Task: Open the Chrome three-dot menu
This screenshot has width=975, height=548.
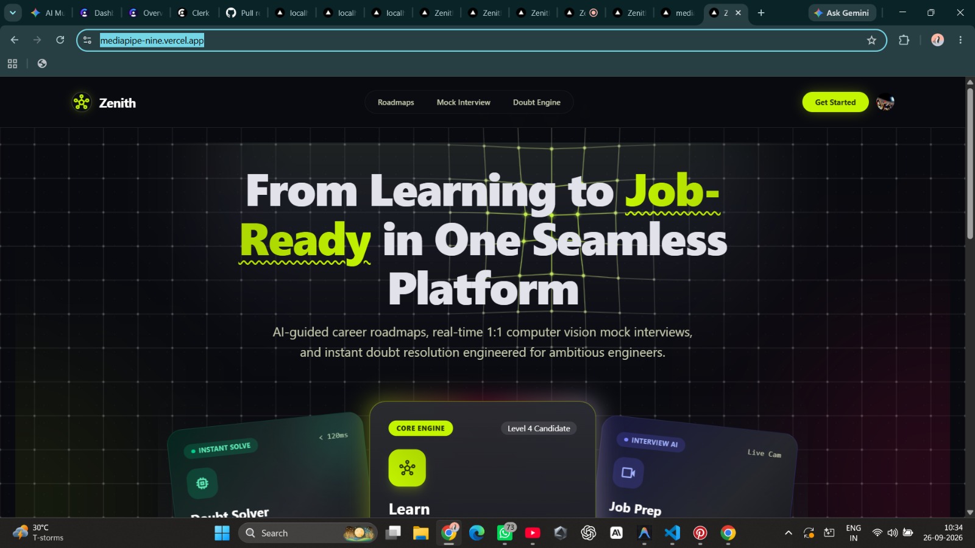Action: click(960, 40)
